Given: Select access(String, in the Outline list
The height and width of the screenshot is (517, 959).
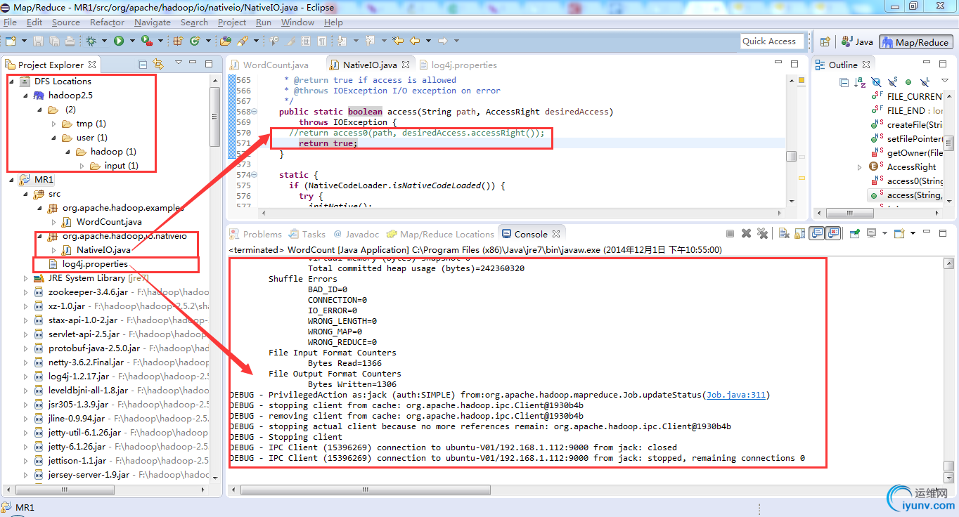Looking at the screenshot, I should (x=914, y=195).
